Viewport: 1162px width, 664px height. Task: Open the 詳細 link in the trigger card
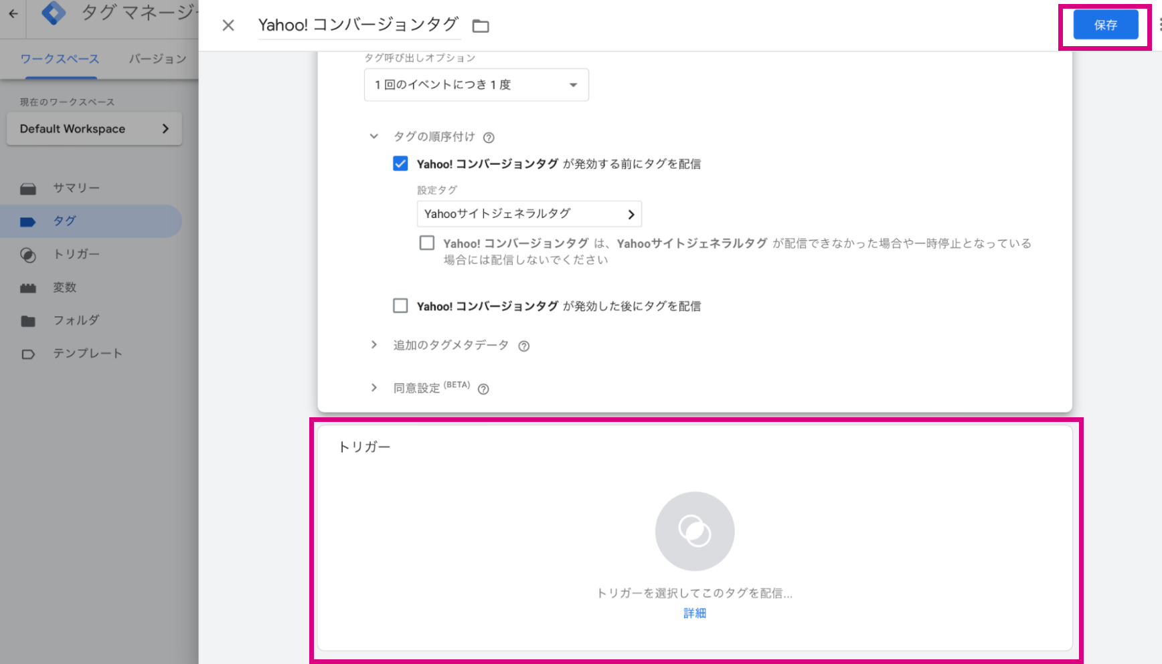(x=695, y=613)
